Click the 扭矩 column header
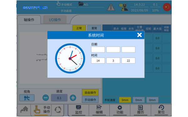The image size is (188, 117). [149, 29]
